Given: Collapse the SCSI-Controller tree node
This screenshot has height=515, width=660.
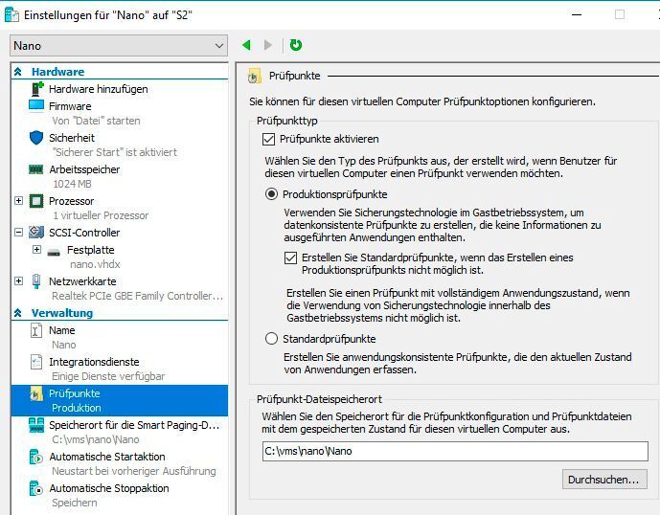Looking at the screenshot, I should point(18,232).
